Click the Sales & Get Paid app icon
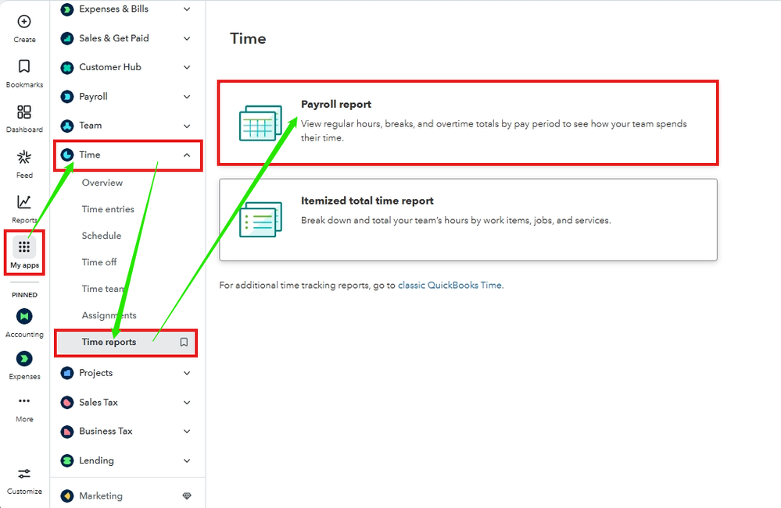This screenshot has height=508, width=781. [66, 38]
